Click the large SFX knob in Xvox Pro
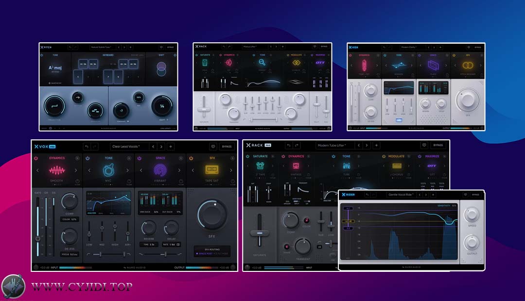 pyautogui.click(x=212, y=215)
